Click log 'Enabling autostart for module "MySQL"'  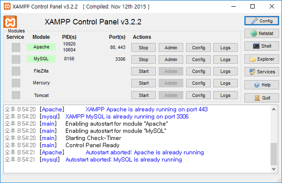tap(116, 131)
